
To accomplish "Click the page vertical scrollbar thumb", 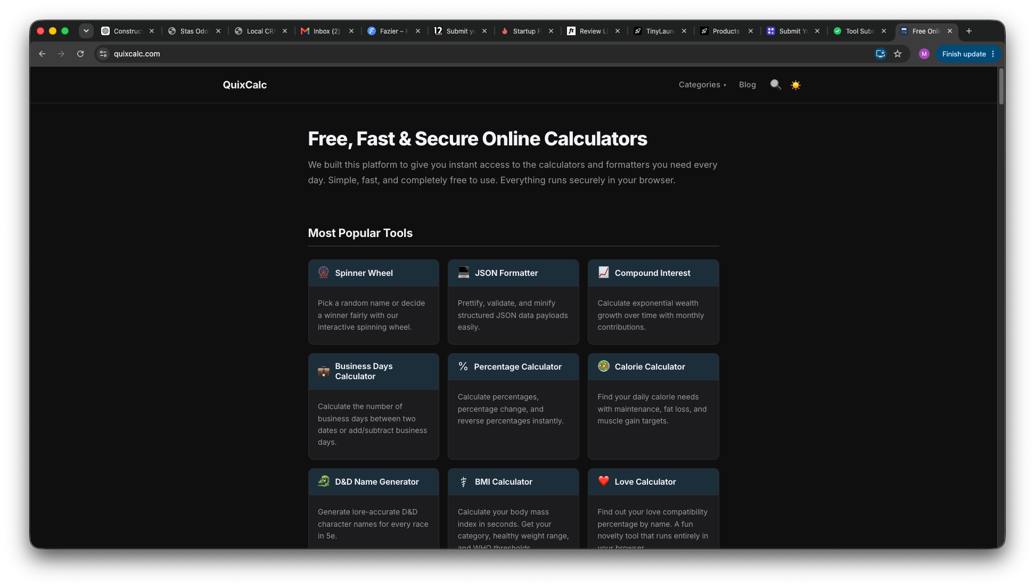I will 1001,86.
